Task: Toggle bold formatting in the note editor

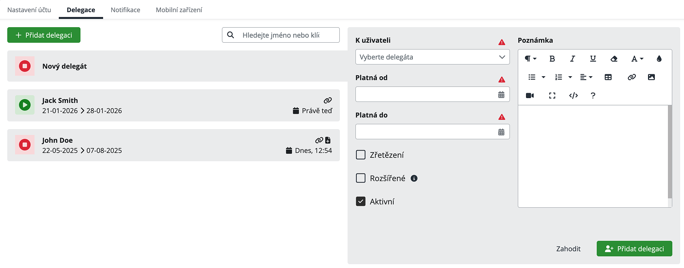Action: [552, 59]
